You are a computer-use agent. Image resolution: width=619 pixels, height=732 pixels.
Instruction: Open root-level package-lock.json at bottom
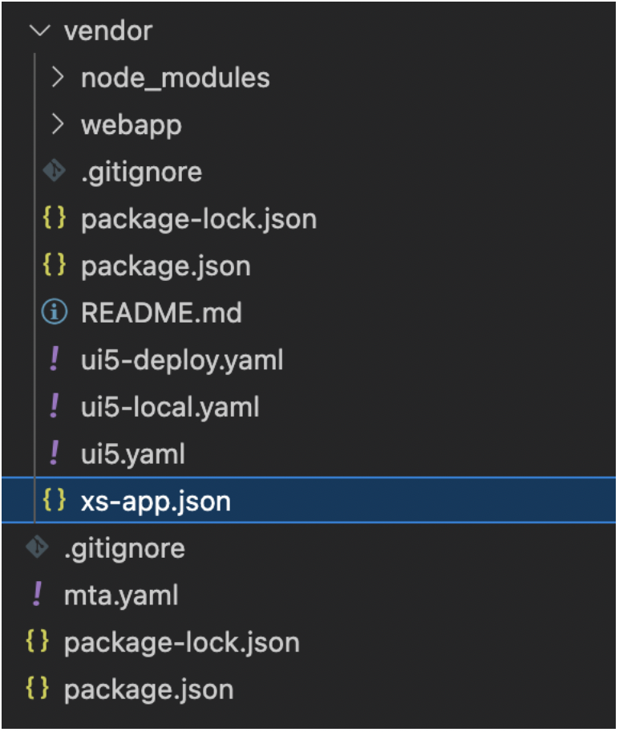click(182, 643)
